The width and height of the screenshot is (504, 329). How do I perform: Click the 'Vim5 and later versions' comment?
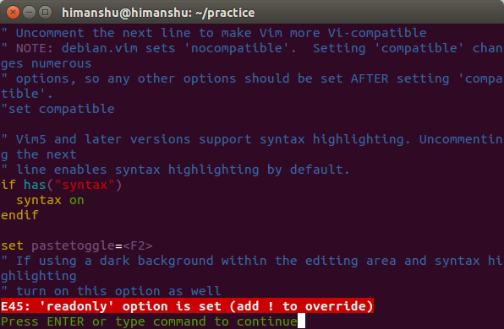point(103,139)
